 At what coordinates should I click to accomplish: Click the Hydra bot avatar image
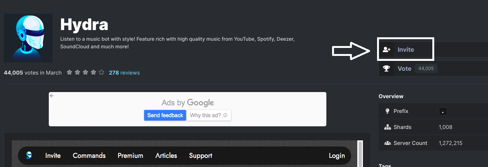click(x=28, y=38)
